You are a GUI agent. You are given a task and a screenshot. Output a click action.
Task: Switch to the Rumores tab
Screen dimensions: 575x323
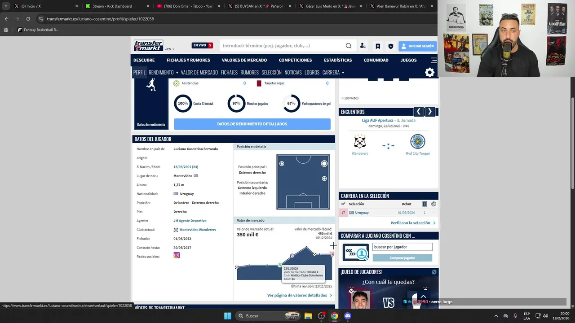[249, 72]
